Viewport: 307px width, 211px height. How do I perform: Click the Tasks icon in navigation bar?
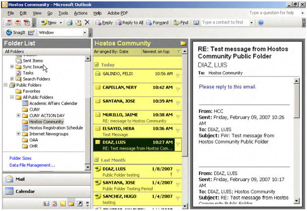click(54, 204)
